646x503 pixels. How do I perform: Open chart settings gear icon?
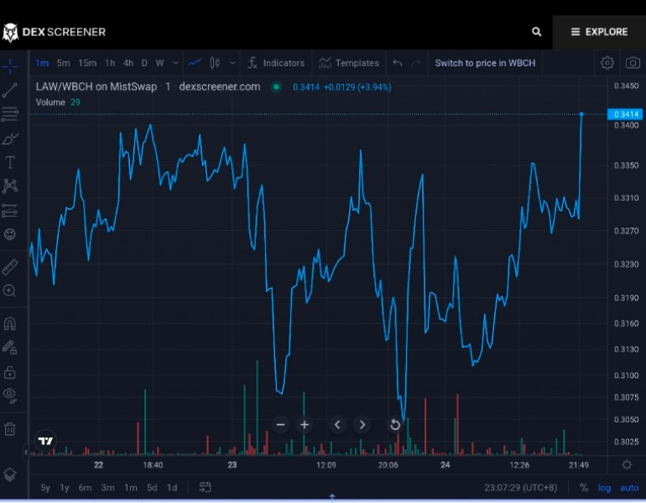[x=607, y=63]
